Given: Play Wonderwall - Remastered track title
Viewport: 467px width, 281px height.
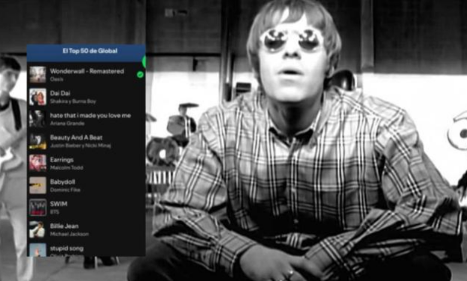Looking at the screenshot, I should pos(87,71).
